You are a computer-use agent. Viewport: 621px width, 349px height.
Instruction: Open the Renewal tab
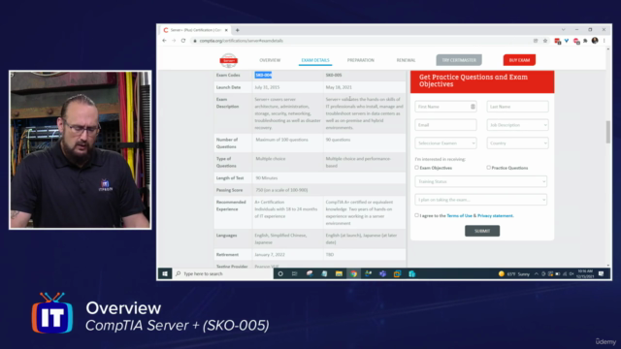(x=406, y=60)
